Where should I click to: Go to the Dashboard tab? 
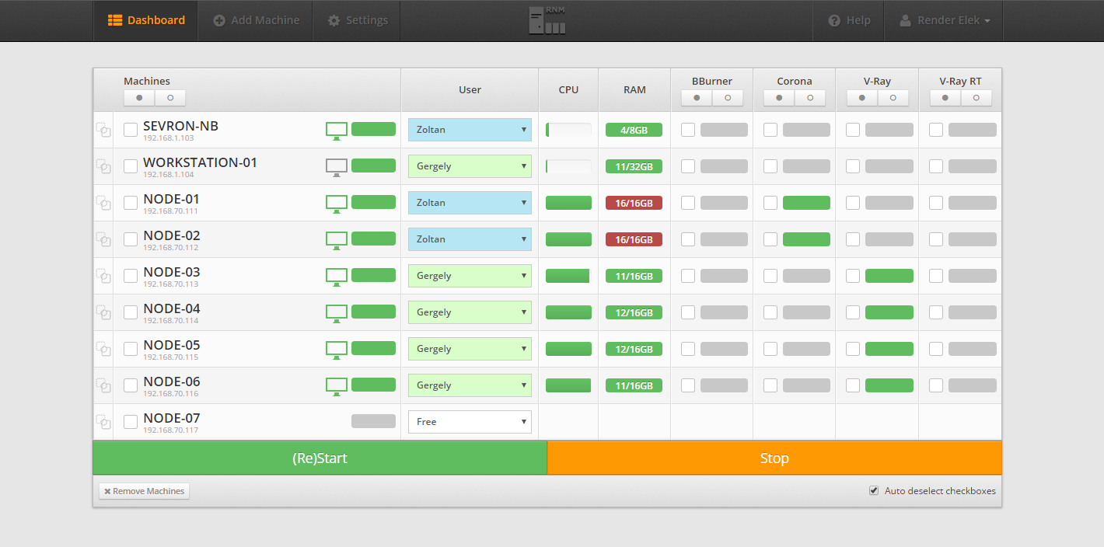pos(146,20)
